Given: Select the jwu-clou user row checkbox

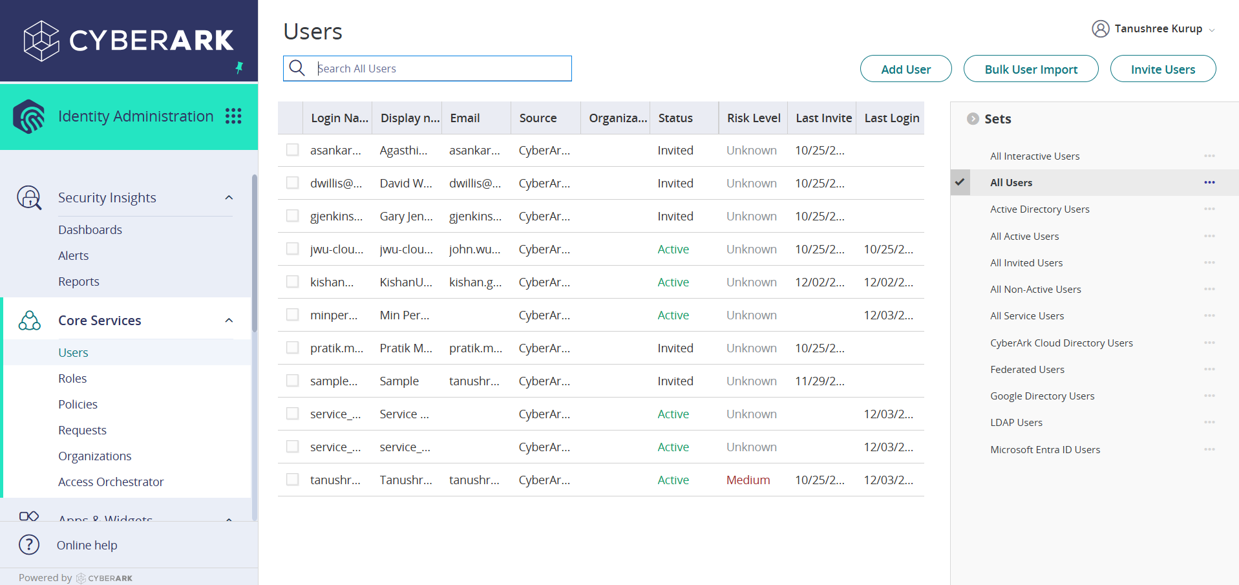Looking at the screenshot, I should pyautogui.click(x=293, y=249).
